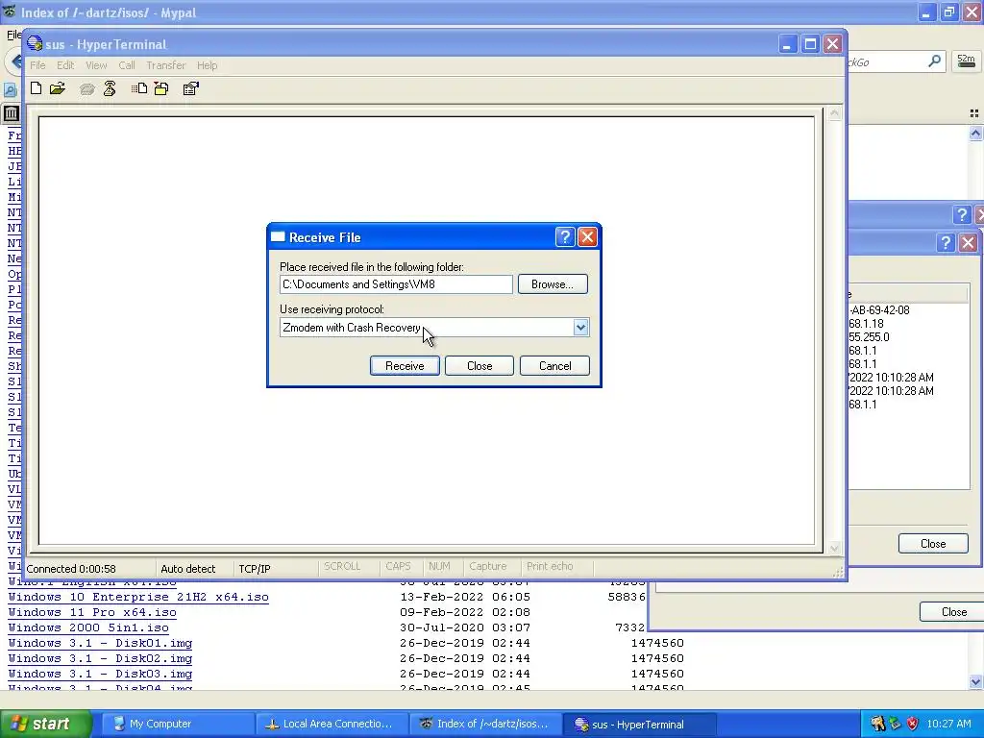Click the Print echo status bar indicator
Image resolution: width=984 pixels, height=738 pixels.
point(550,566)
